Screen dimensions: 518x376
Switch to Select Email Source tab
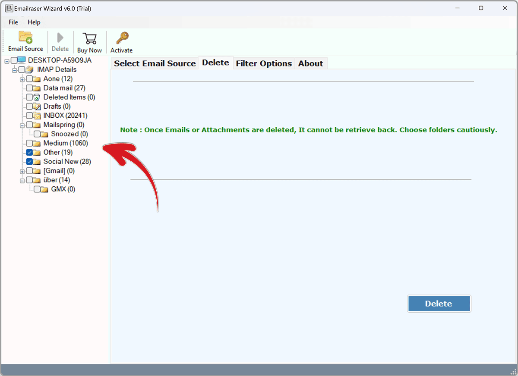tap(155, 63)
